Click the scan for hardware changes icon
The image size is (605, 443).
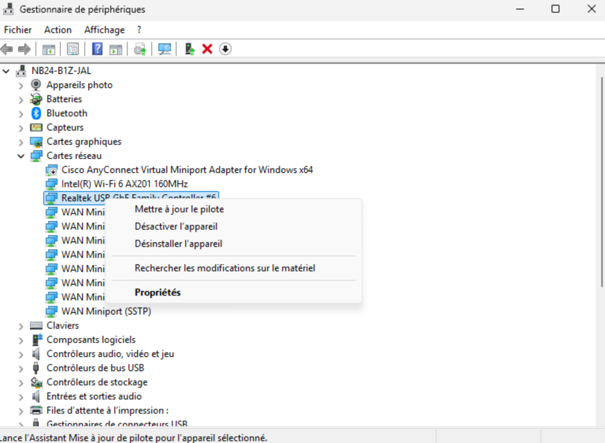[x=164, y=49]
